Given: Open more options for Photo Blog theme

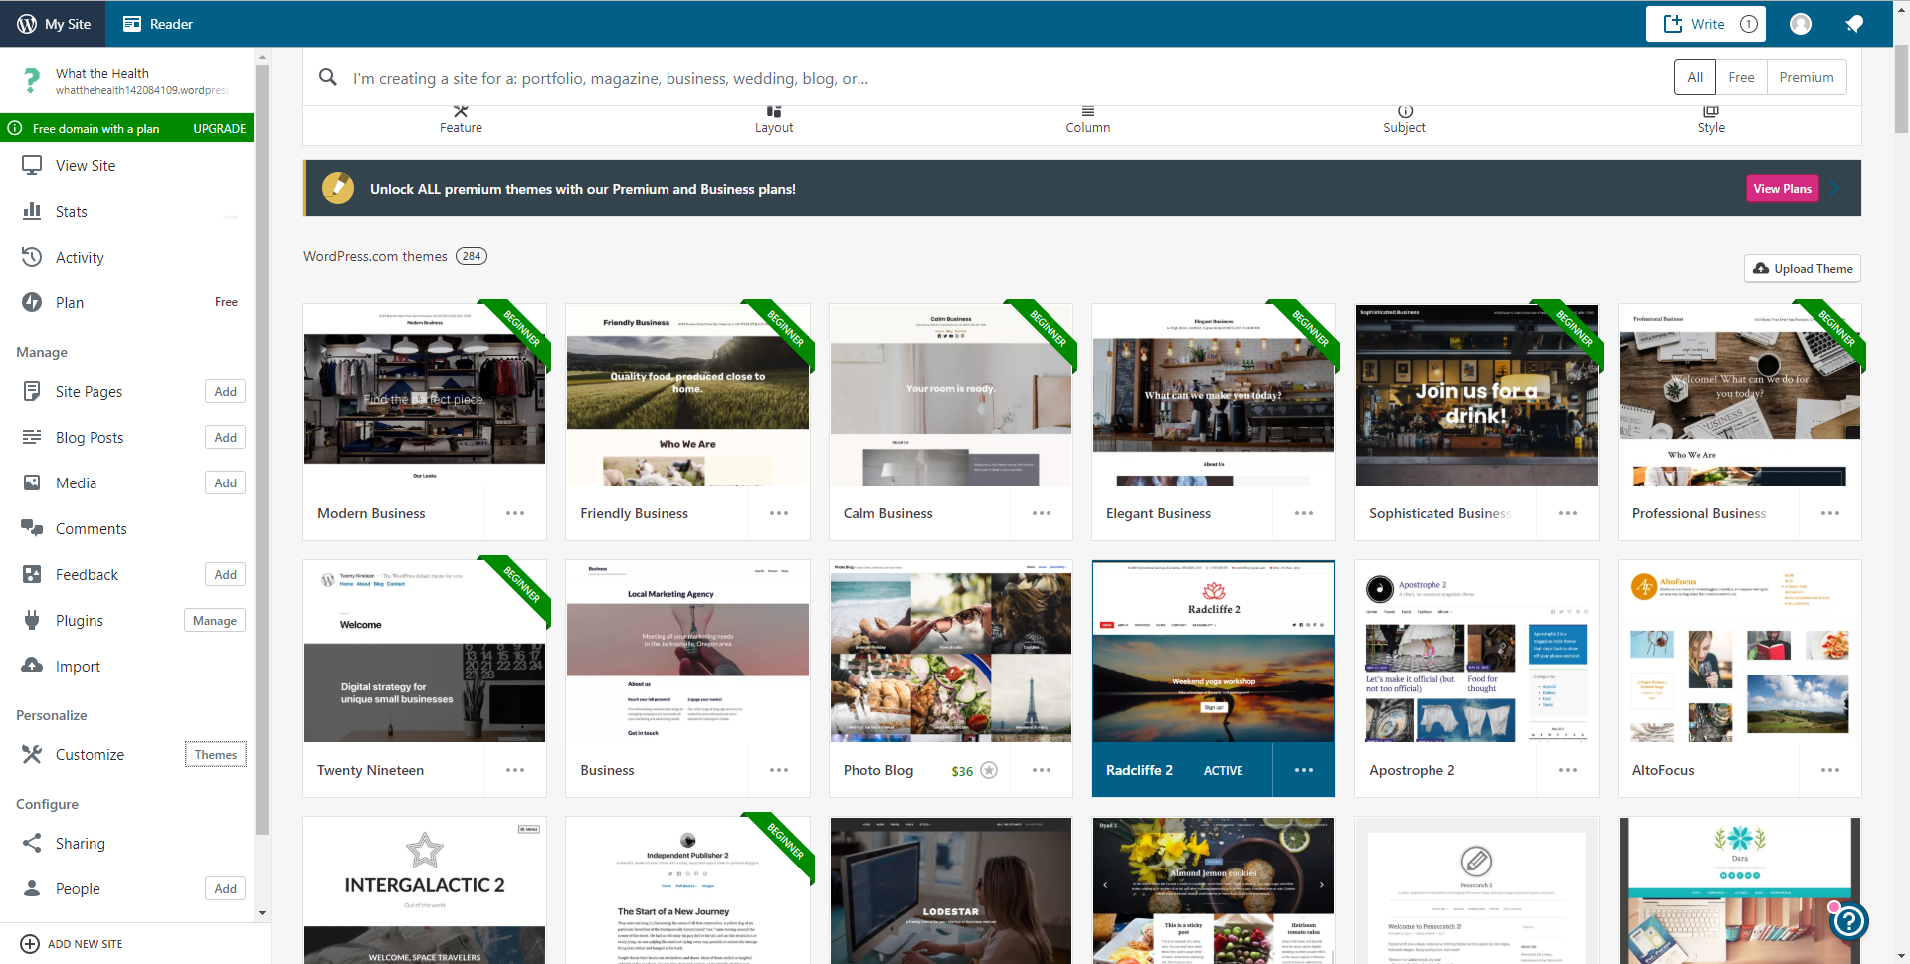Looking at the screenshot, I should pyautogui.click(x=1042, y=770).
